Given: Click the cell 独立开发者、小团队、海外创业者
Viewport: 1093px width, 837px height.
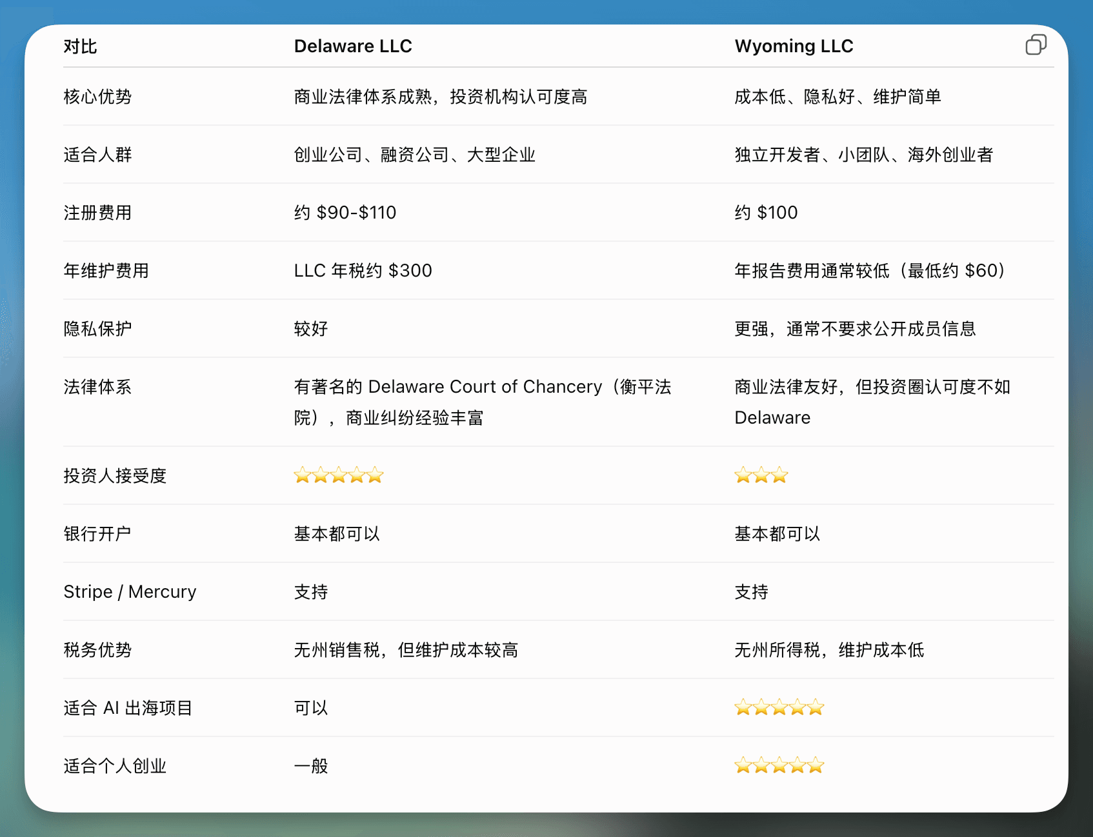Looking at the screenshot, I should (x=864, y=155).
